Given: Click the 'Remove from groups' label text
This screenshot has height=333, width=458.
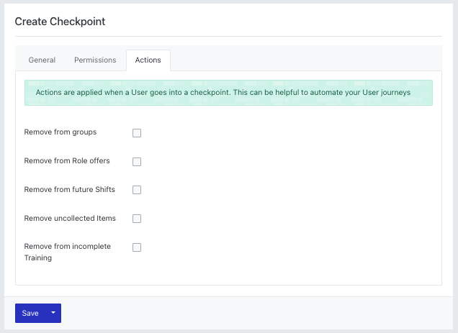Looking at the screenshot, I should coord(60,132).
